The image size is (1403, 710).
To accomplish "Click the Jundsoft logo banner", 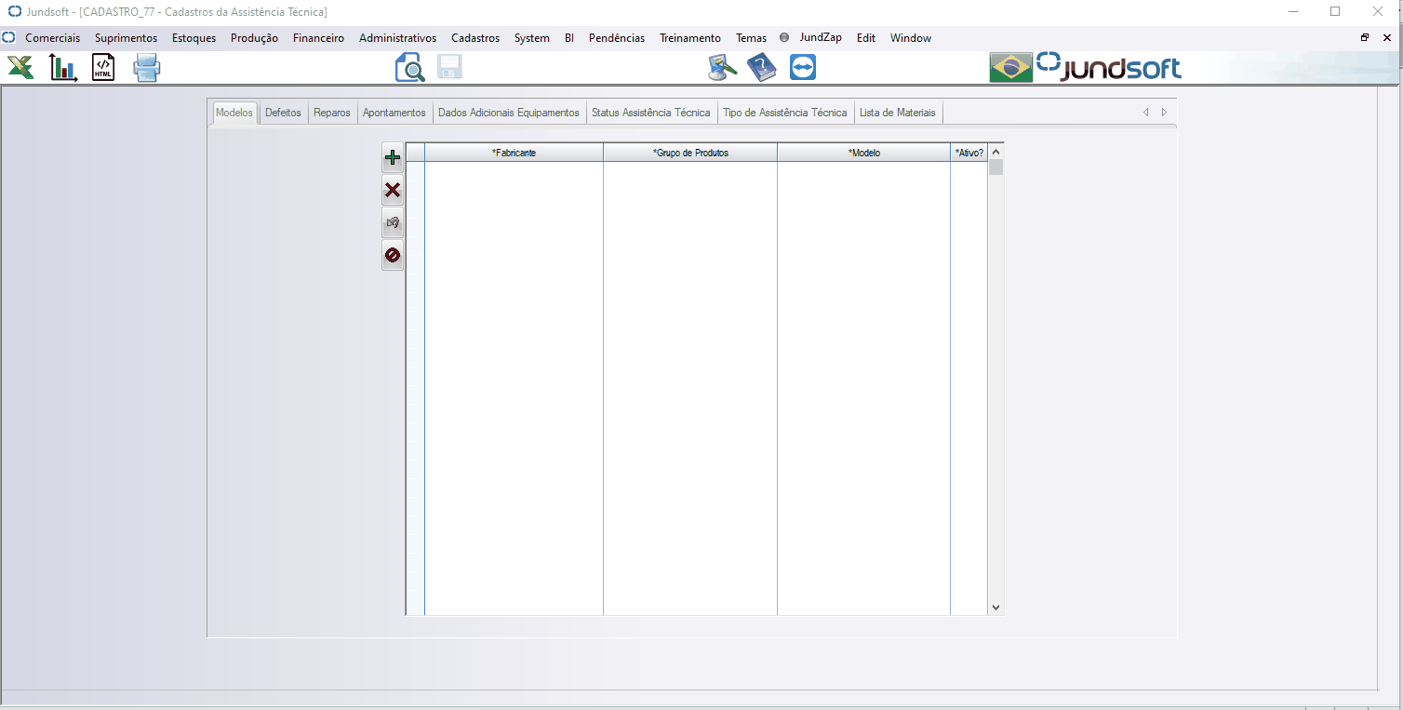I will [x=1109, y=67].
